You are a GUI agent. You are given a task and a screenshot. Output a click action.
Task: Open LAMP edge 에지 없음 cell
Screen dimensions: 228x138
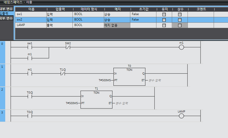[117, 25]
